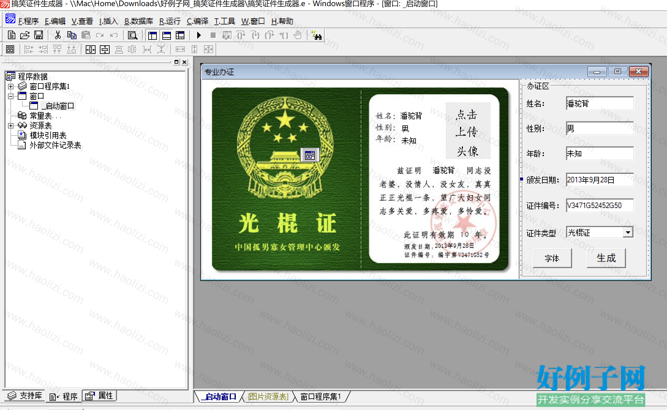Click the align top edges icon
The image size is (667, 410).
click(x=57, y=50)
